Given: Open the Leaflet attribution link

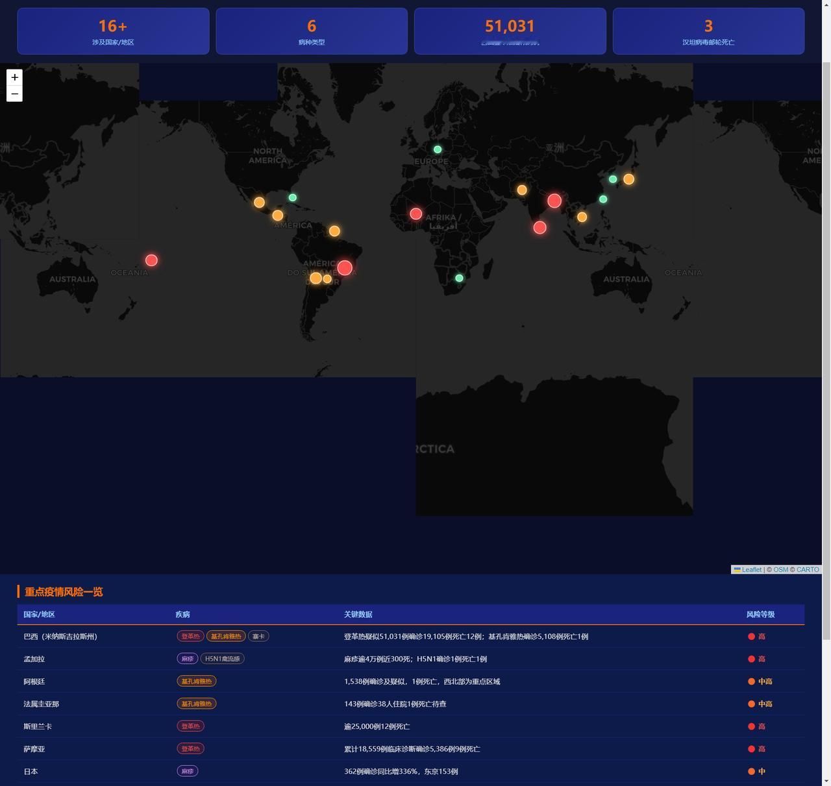Looking at the screenshot, I should (x=752, y=570).
